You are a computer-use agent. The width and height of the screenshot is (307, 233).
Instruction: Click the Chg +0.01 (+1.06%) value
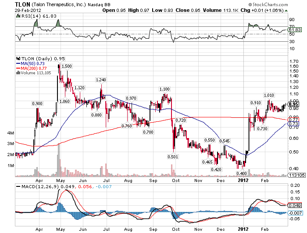(262, 10)
